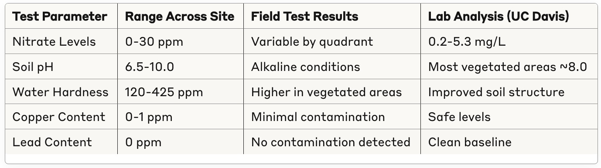Click the Range Across Site header

click(x=180, y=17)
